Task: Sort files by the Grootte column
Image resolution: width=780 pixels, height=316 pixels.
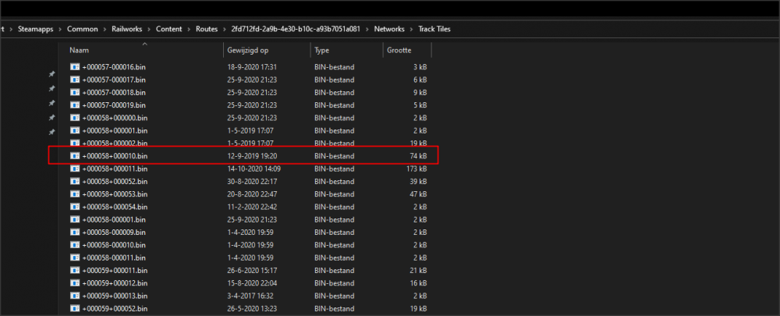Action: 401,50
